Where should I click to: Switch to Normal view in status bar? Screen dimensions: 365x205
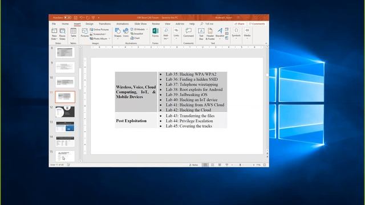point(205,165)
